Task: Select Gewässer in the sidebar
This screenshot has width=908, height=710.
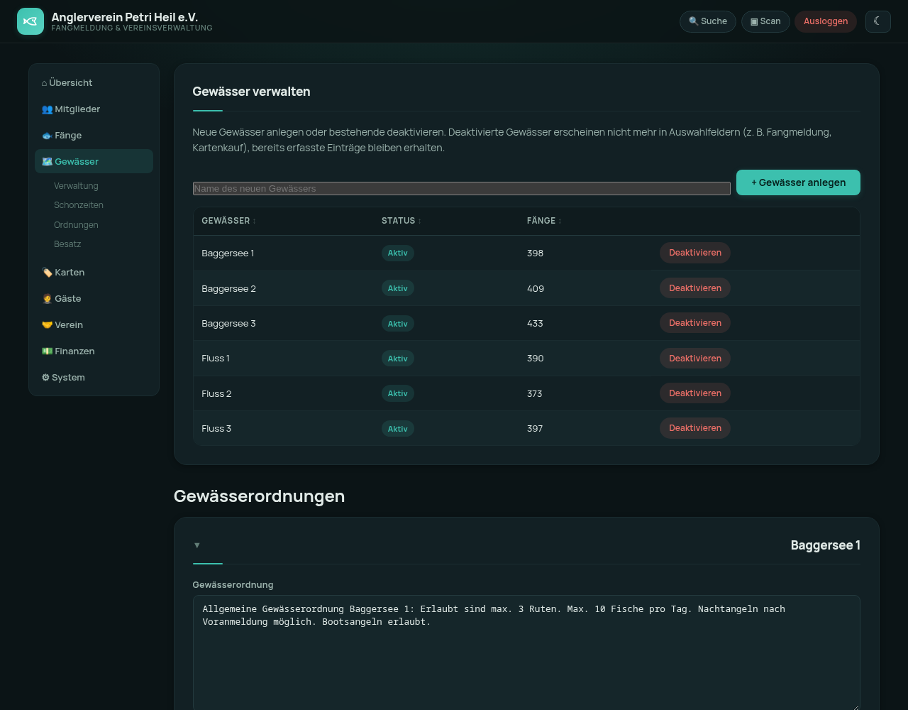Action: pos(94,161)
